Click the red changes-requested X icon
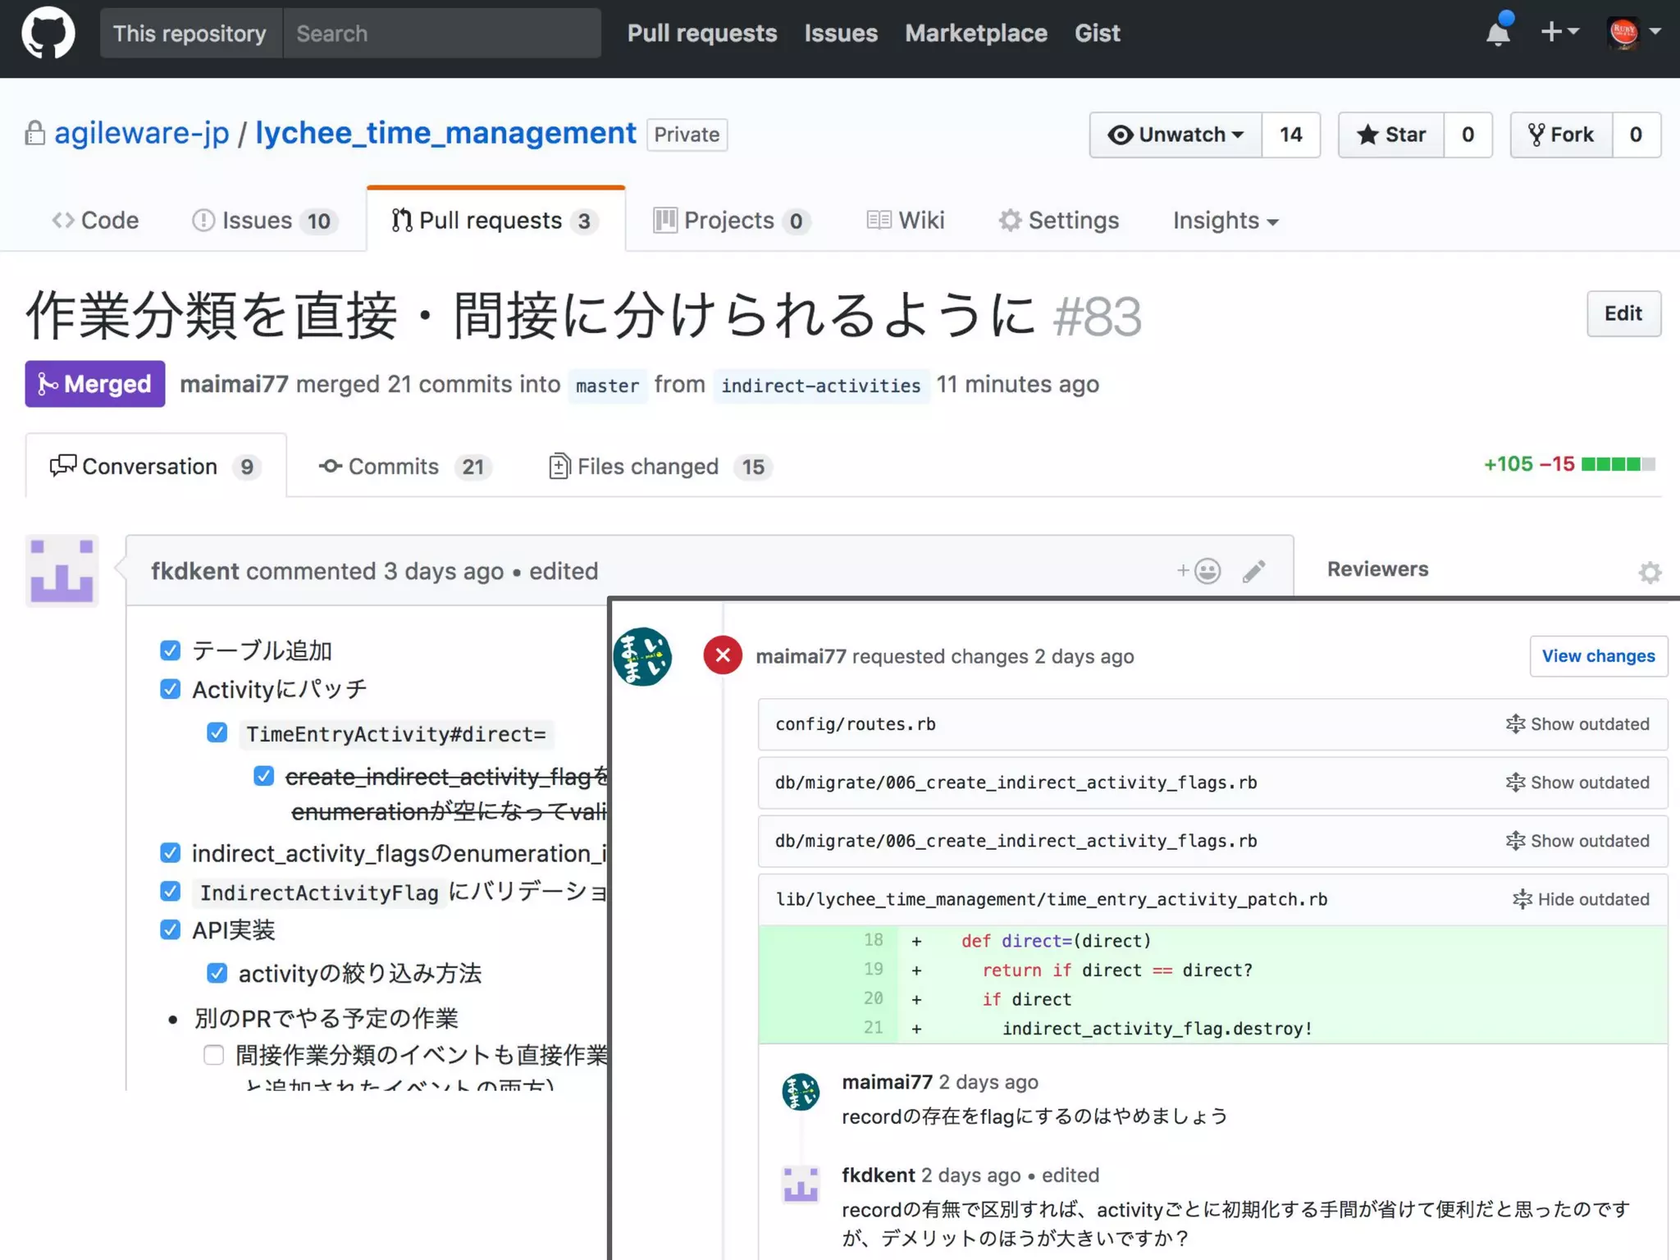This screenshot has width=1680, height=1260. click(723, 655)
